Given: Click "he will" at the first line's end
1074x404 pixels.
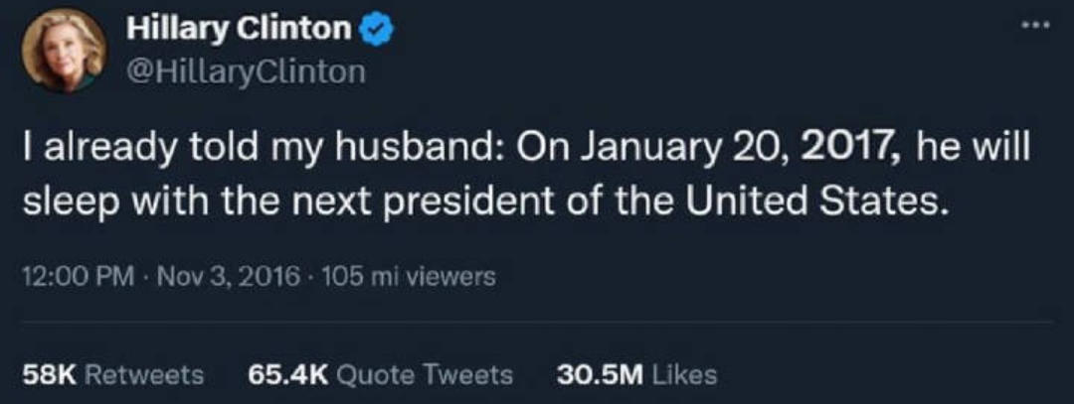Looking at the screenshot, I should click(x=971, y=152).
